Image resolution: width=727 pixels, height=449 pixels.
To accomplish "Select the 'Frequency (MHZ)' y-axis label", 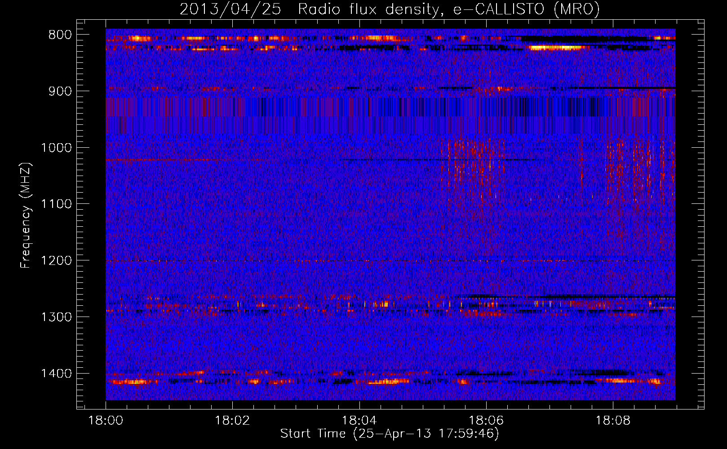I will pos(26,216).
